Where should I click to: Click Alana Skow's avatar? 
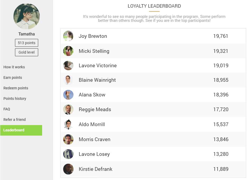(x=68, y=95)
